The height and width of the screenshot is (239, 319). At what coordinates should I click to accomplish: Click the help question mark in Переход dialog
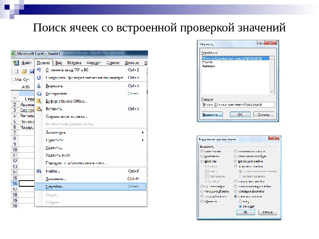(x=261, y=42)
